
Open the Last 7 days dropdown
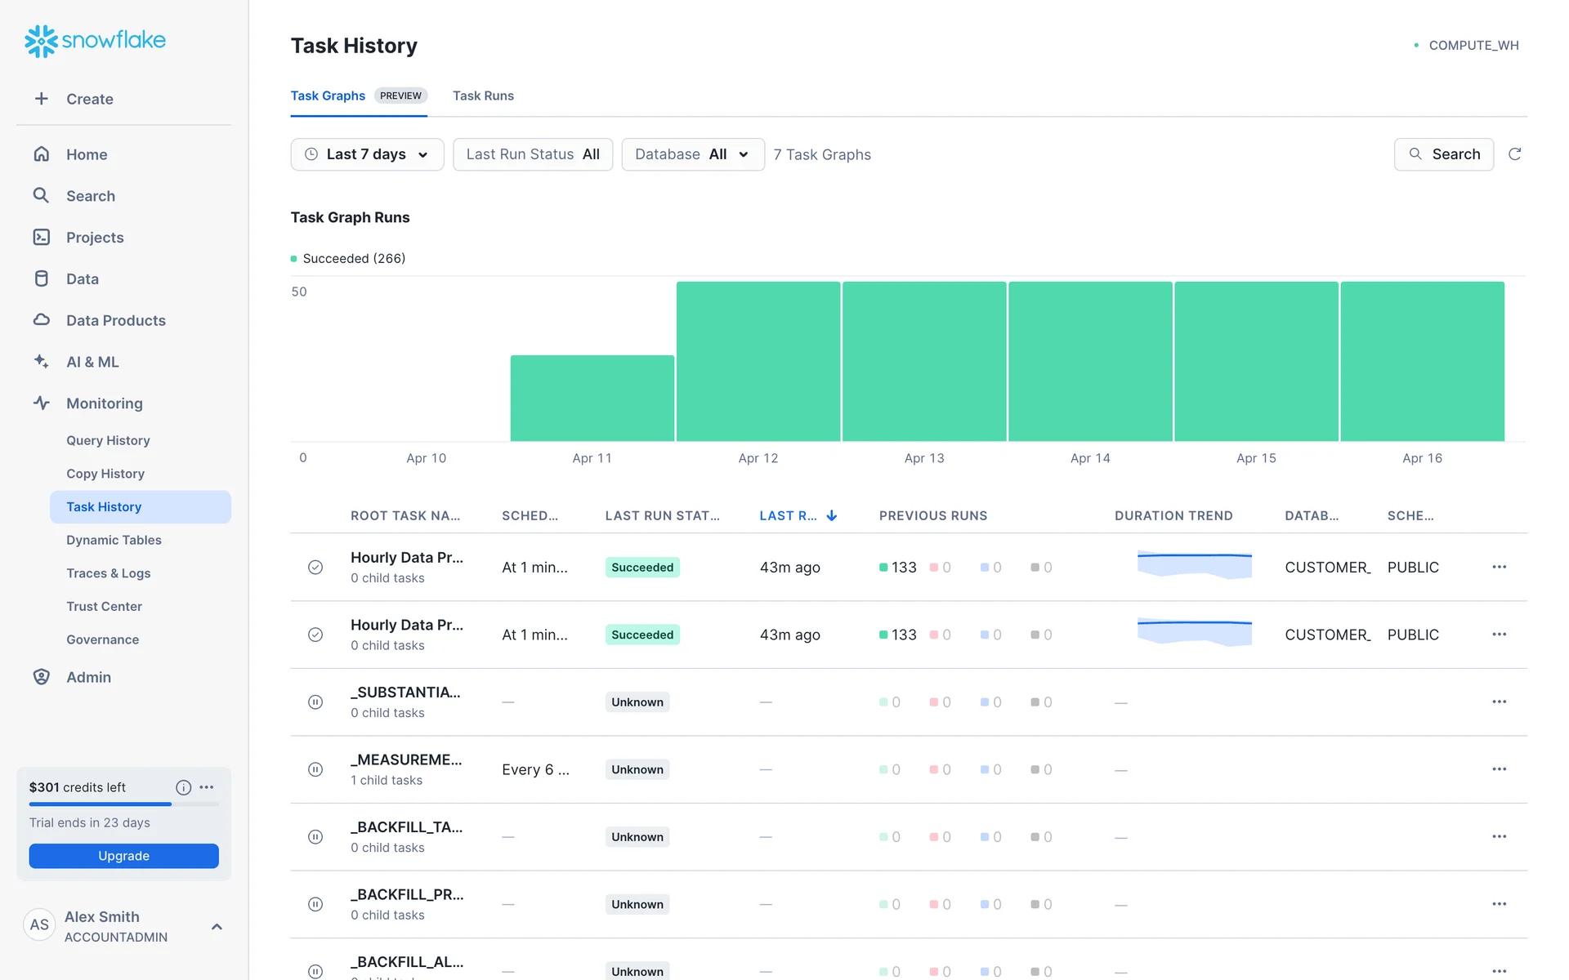click(367, 154)
